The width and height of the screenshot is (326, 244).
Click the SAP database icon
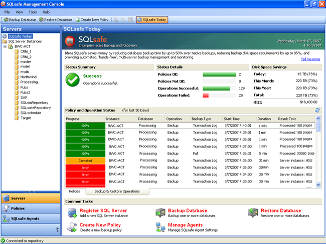pyautogui.click(x=17, y=97)
